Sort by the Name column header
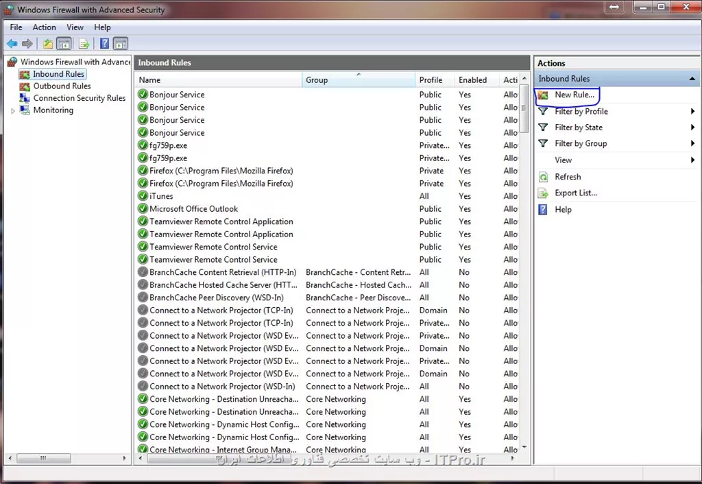 (x=219, y=80)
